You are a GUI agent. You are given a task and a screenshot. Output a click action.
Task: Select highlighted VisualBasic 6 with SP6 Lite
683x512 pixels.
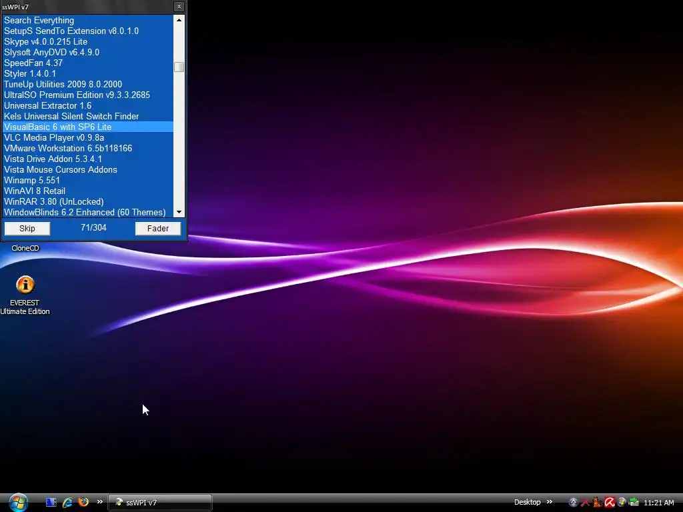[x=88, y=127]
